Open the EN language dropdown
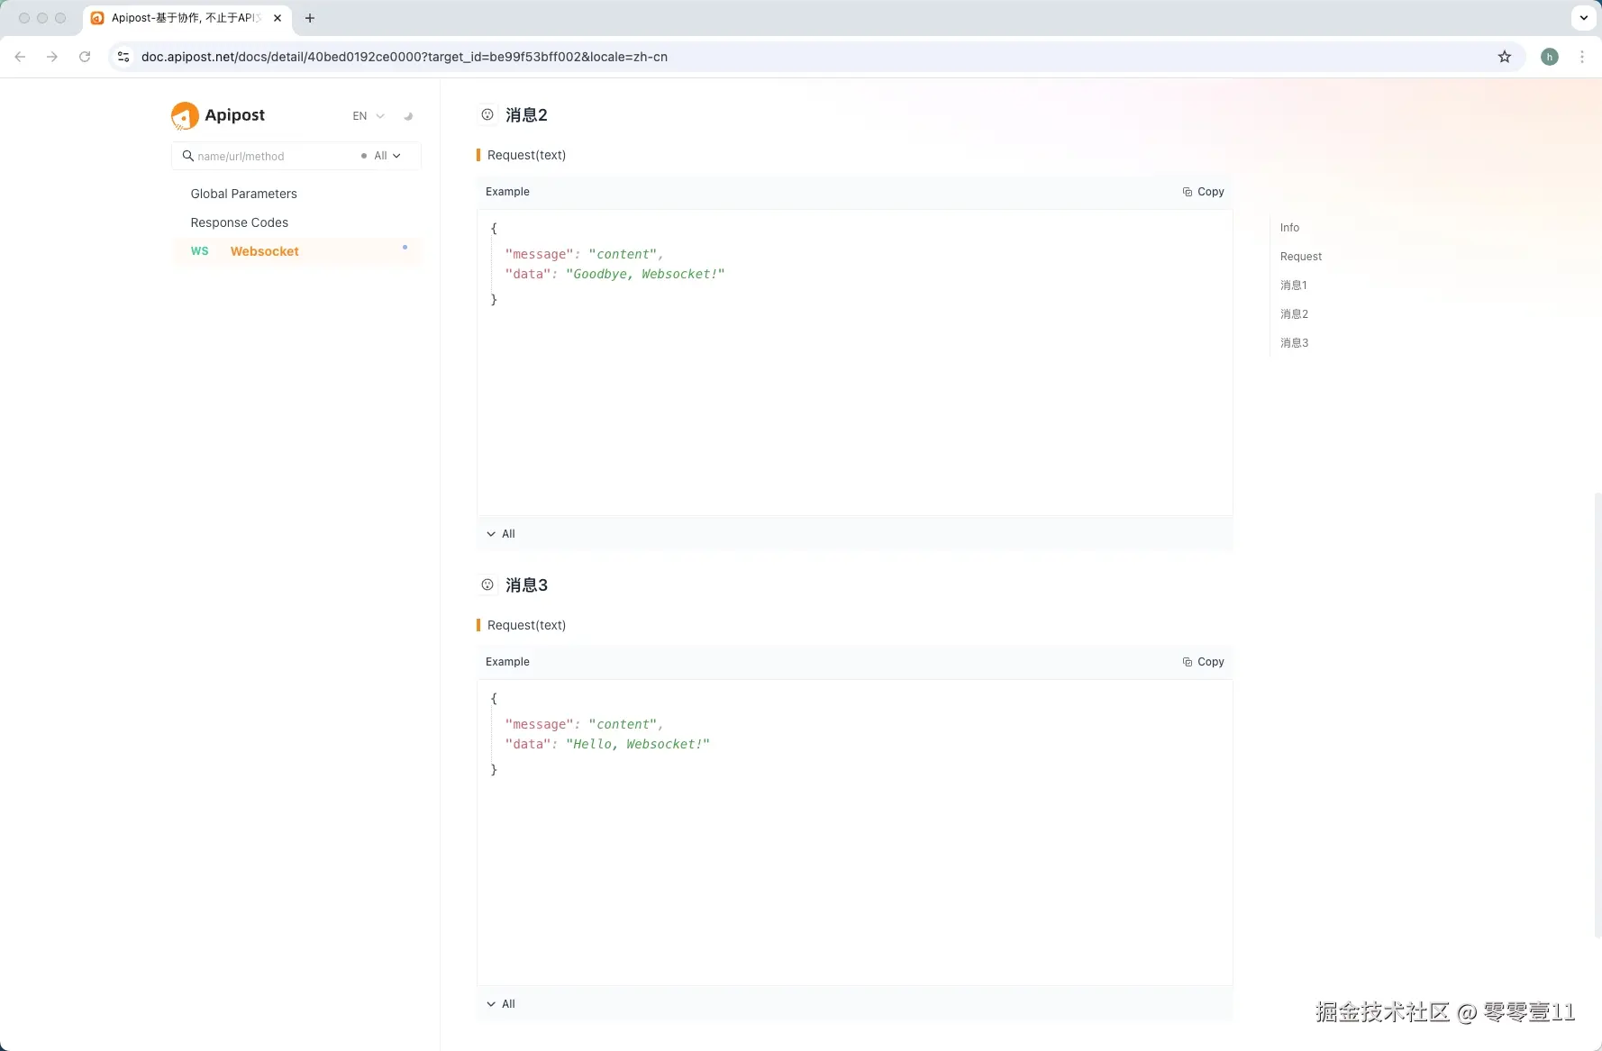Viewport: 1602px width, 1051px height. point(369,116)
